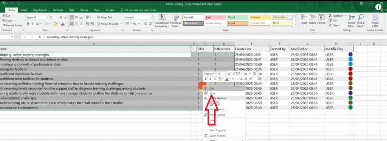The height and width of the screenshot is (141, 387).
Task: Apply Percent Style from the ribbon Number group
Action: (x=135, y=24)
